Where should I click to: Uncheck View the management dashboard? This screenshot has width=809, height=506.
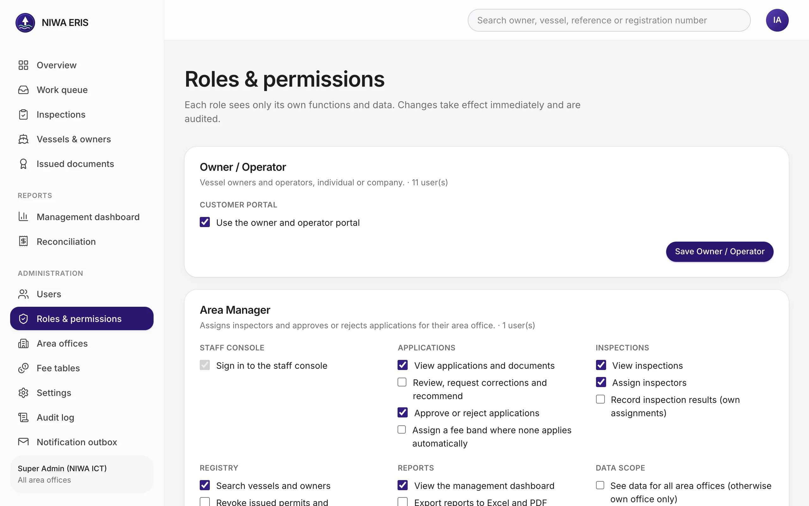click(x=403, y=485)
